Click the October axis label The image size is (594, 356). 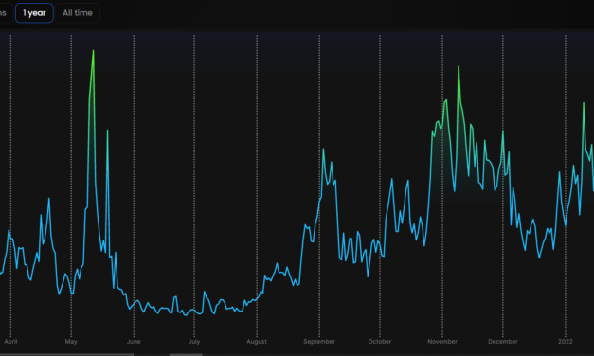tap(380, 341)
